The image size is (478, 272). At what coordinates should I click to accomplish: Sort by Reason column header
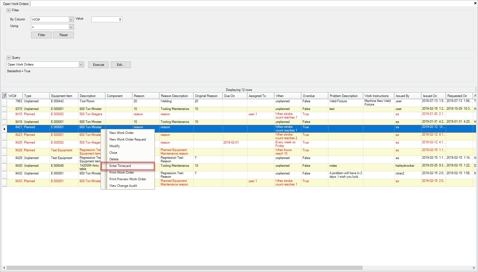point(146,96)
